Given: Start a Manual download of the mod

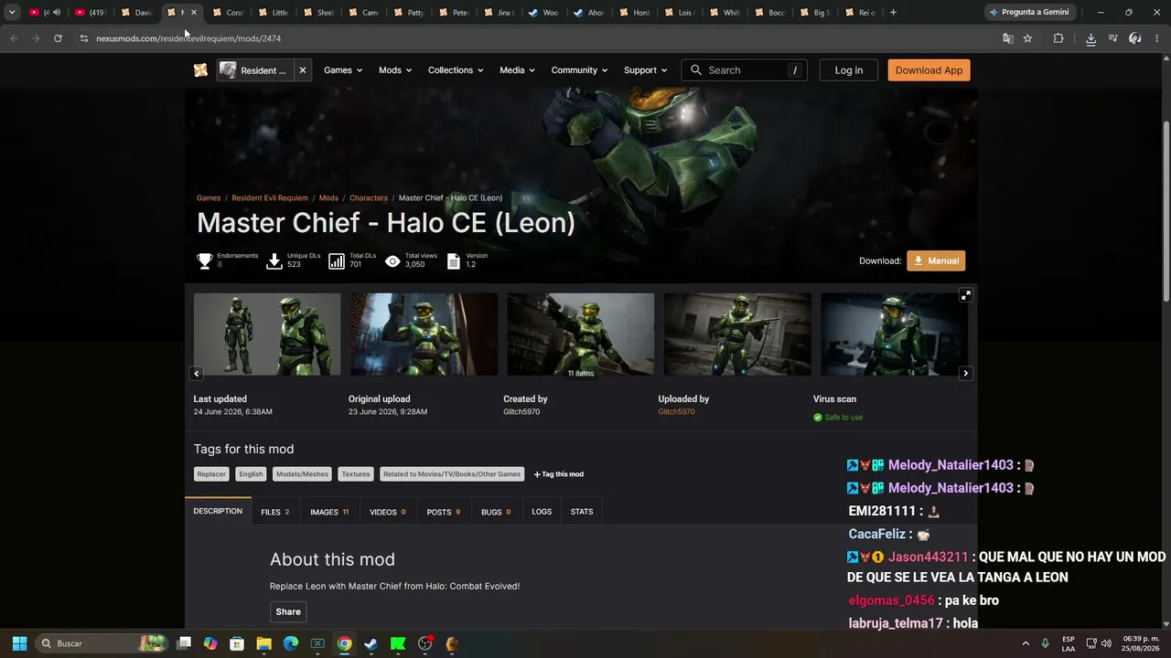Looking at the screenshot, I should coord(936,260).
